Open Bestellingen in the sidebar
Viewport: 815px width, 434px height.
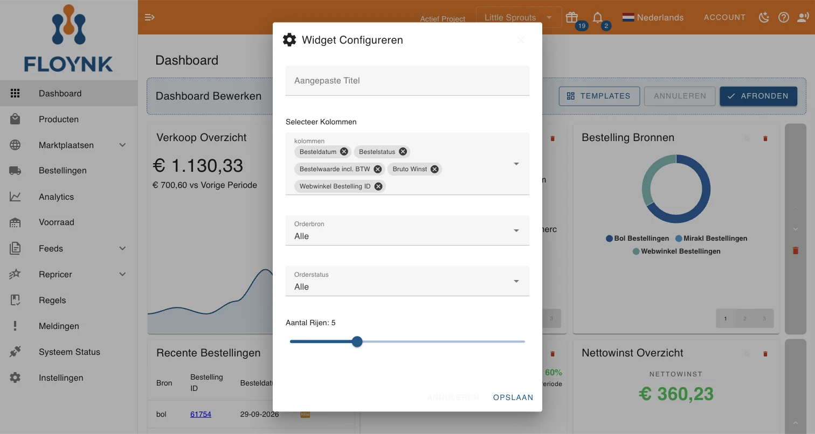69,171
